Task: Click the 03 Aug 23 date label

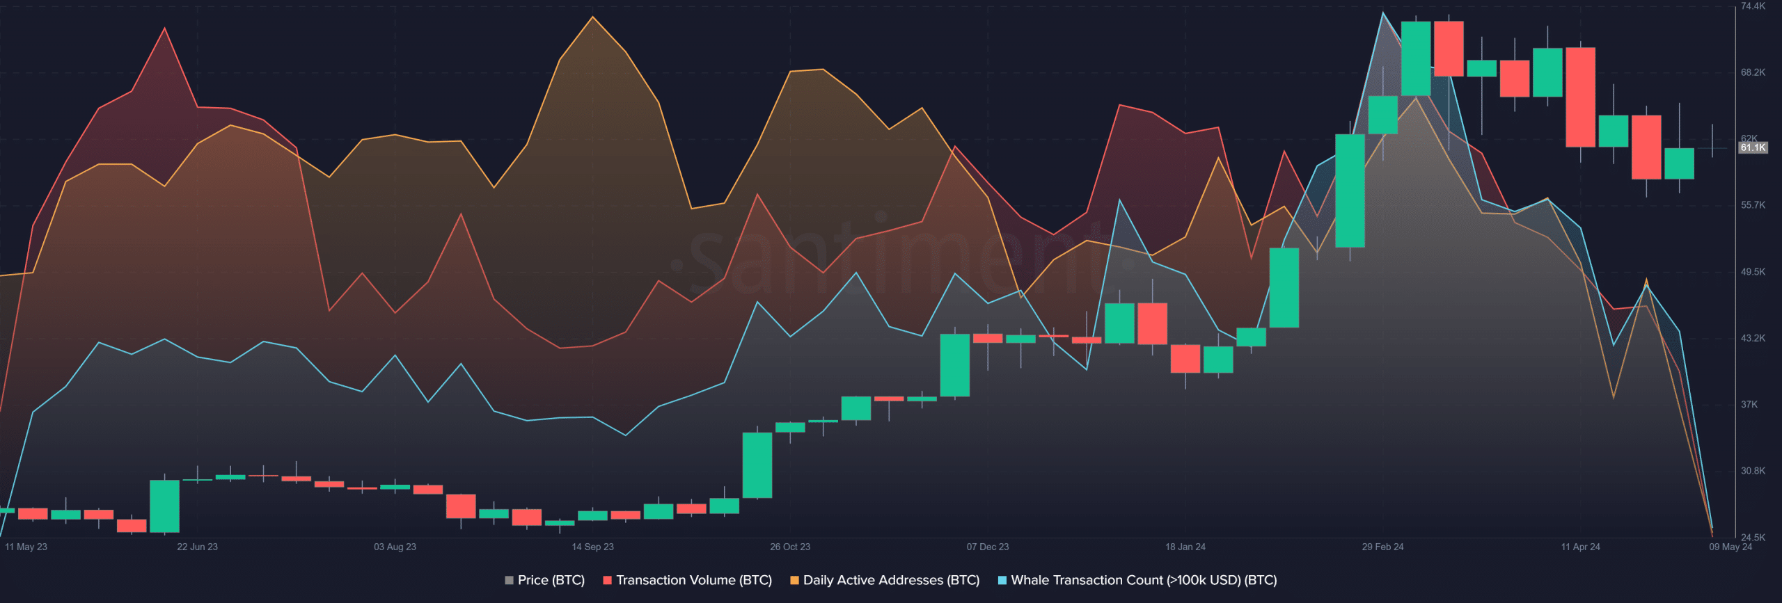Action: click(395, 547)
